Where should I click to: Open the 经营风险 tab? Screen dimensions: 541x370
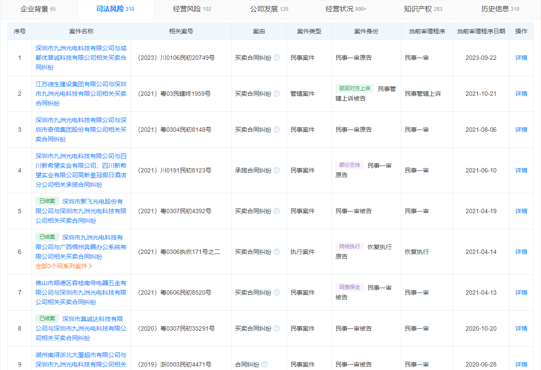pyautogui.click(x=192, y=9)
